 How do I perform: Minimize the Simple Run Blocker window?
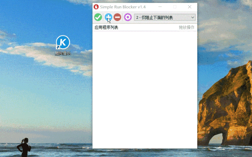point(160,7)
